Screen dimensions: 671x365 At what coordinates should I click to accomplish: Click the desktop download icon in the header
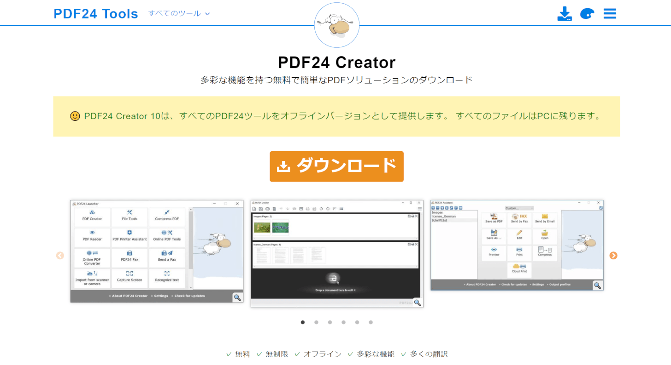click(565, 14)
